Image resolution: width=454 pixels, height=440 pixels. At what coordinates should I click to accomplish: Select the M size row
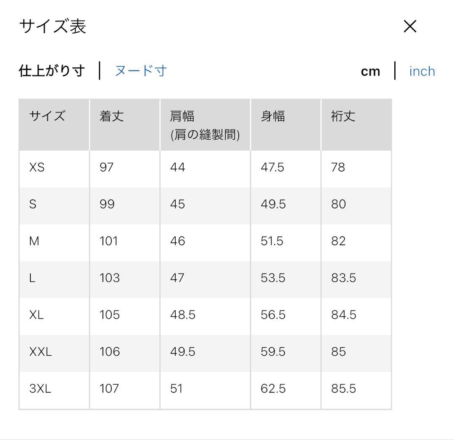click(x=34, y=241)
